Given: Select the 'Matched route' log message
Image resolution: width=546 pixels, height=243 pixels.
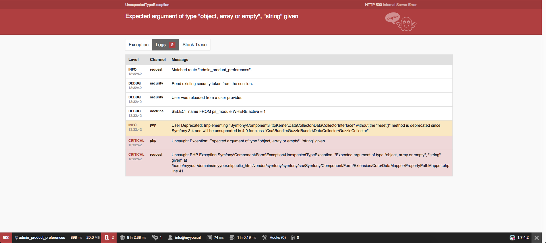Looking at the screenshot, I should click(x=212, y=70).
